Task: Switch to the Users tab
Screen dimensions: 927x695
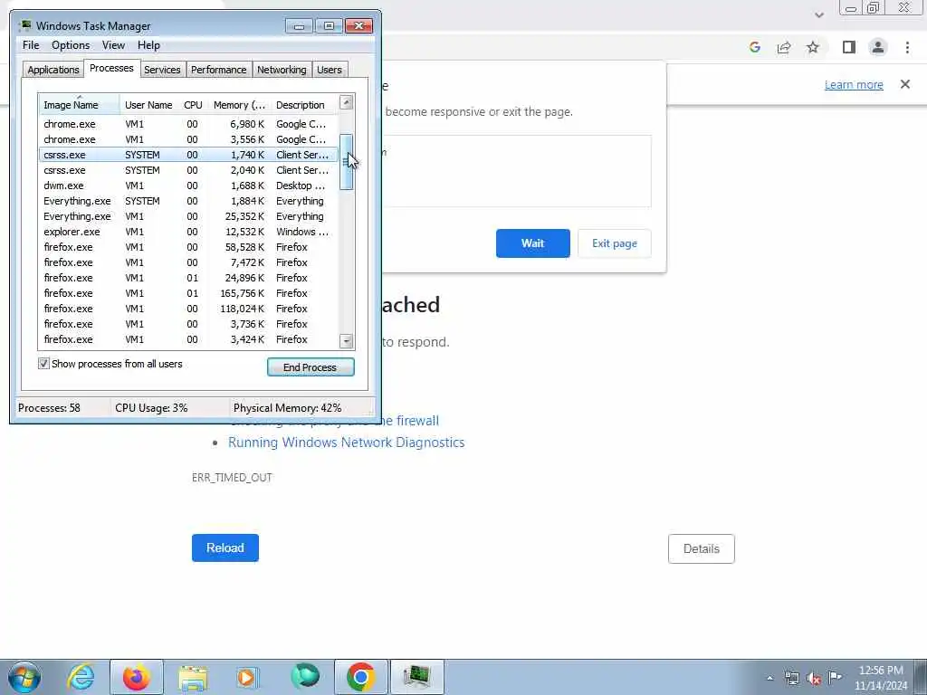Action: pos(330,70)
